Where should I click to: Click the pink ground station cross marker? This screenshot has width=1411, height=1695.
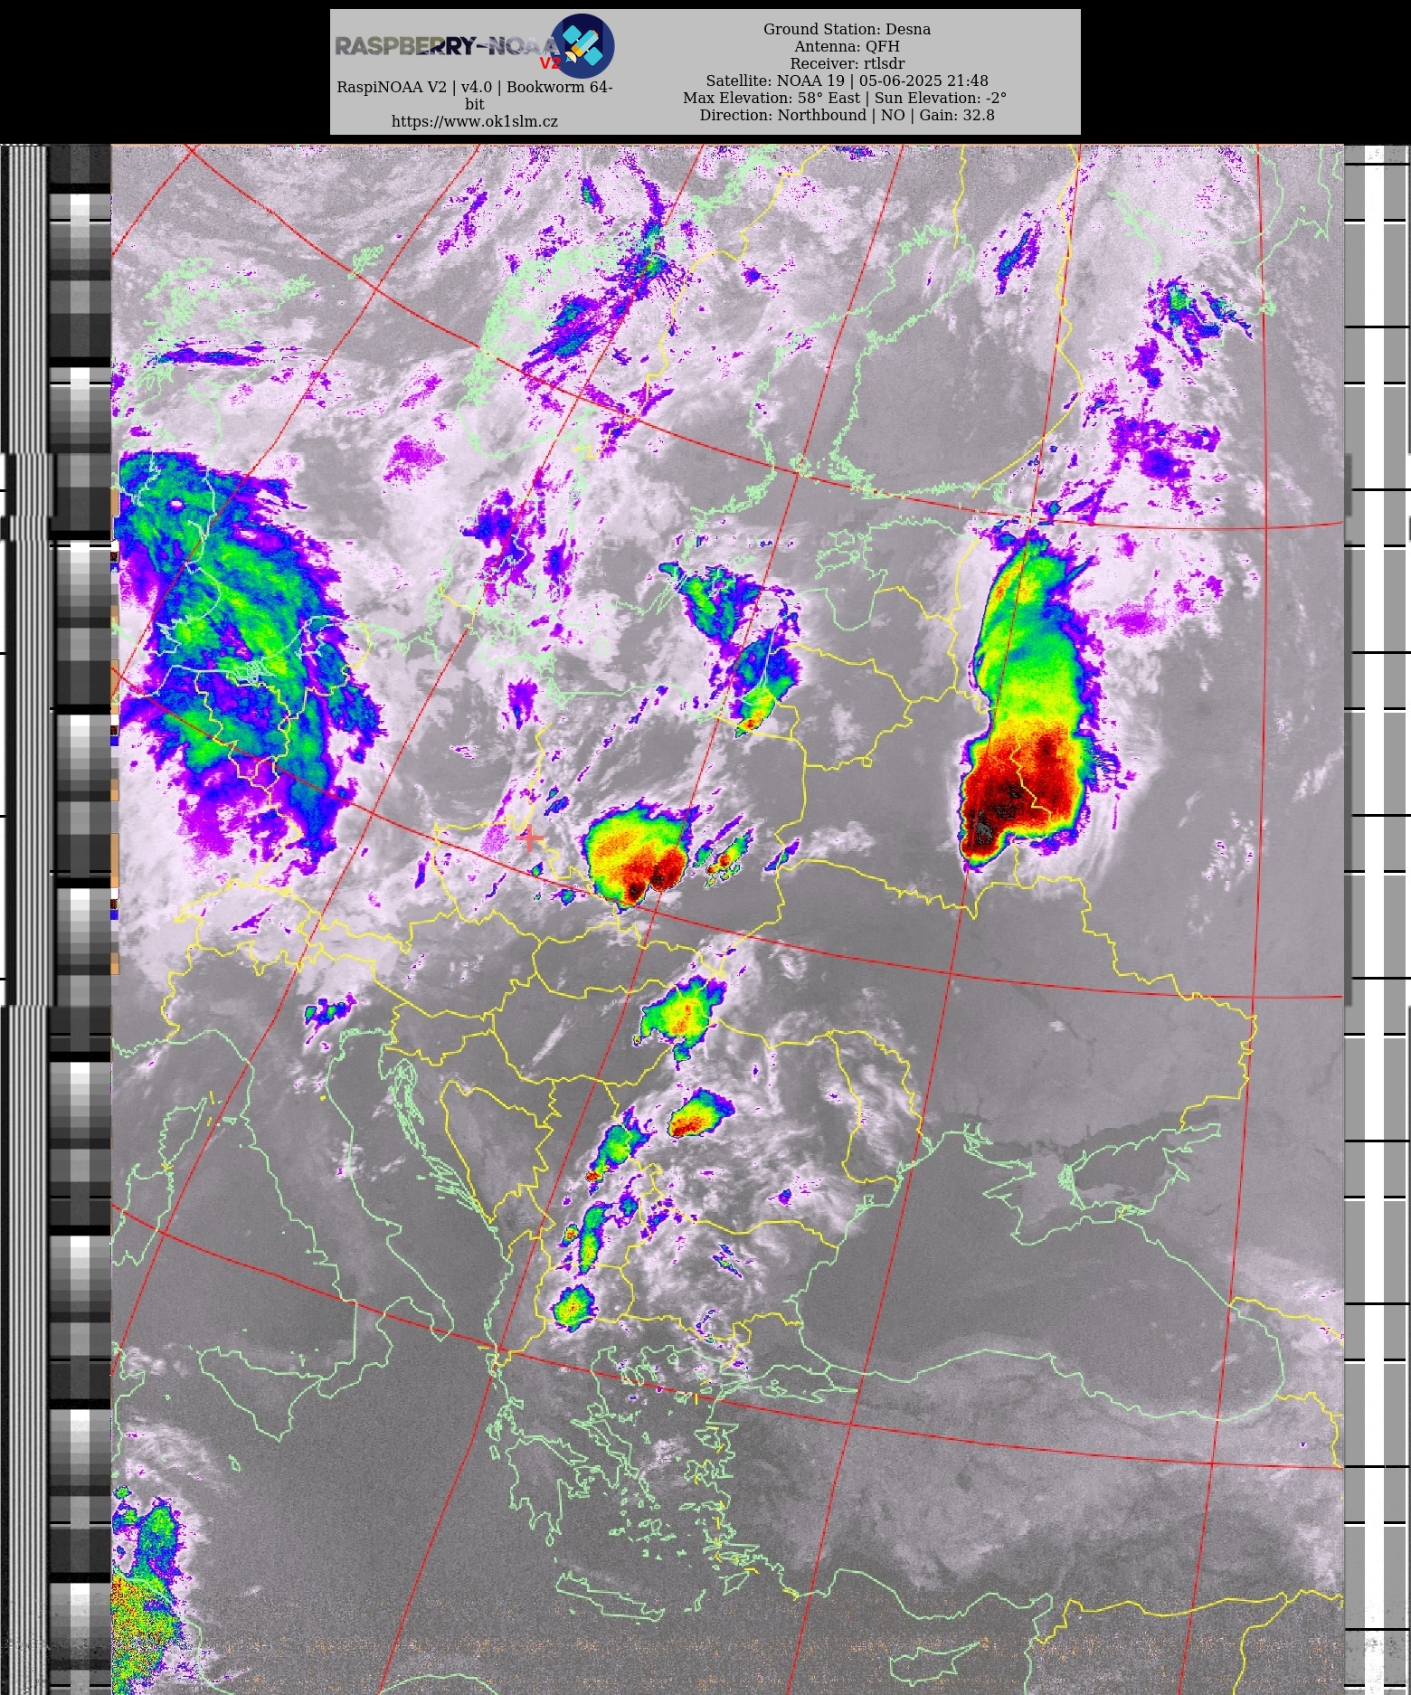coord(530,838)
